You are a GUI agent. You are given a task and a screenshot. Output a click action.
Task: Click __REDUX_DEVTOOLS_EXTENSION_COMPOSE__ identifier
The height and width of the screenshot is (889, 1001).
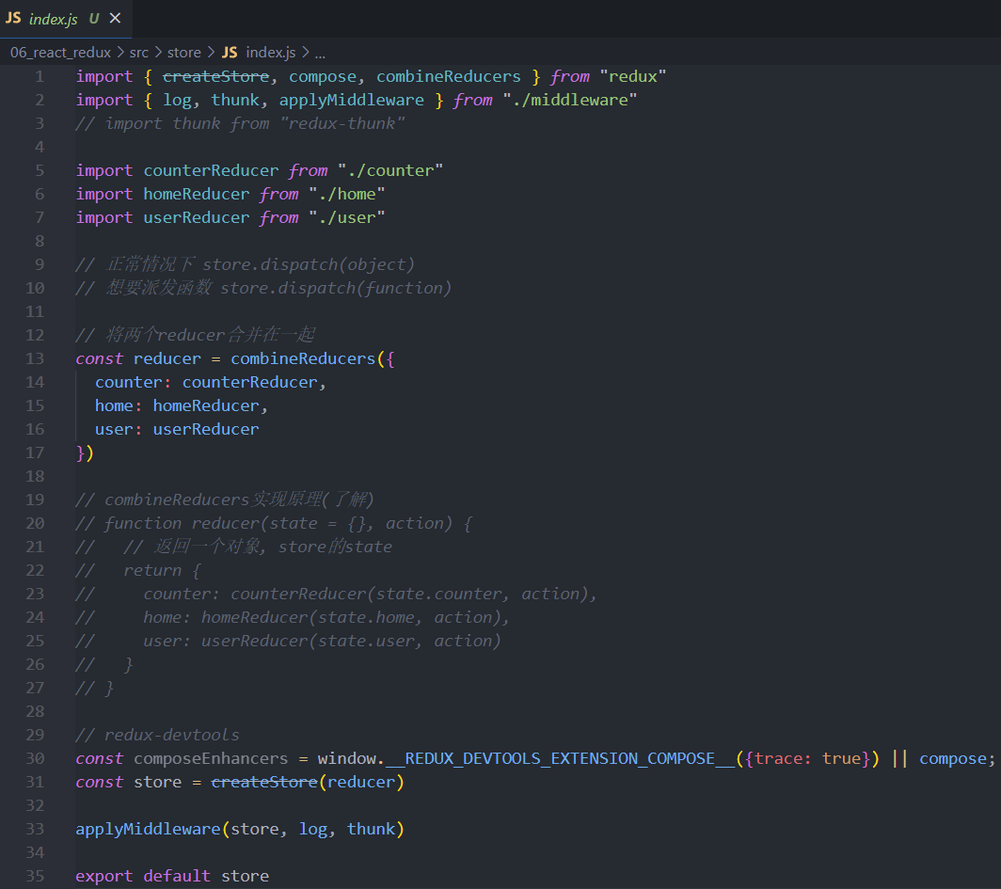tap(560, 759)
